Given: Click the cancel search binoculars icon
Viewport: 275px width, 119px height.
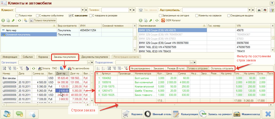Looking at the screenshot, I should click(264, 10).
